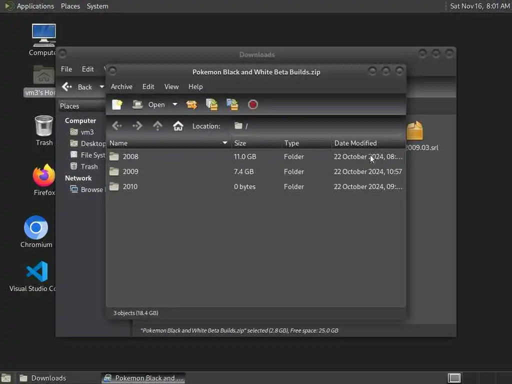This screenshot has width=512, height=384.
Task: Click the Location path field
Action: 317,126
